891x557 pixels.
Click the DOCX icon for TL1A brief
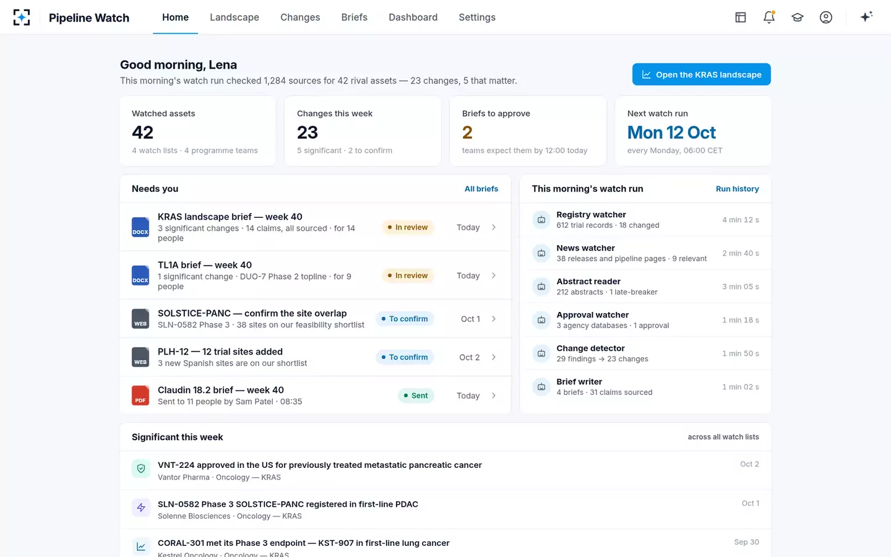[140, 275]
